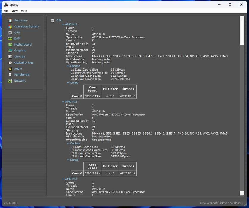Image resolution: width=249 pixels, height=208 pixels.
Task: Click the vertical scrollbar thumb
Action: coord(242,30)
